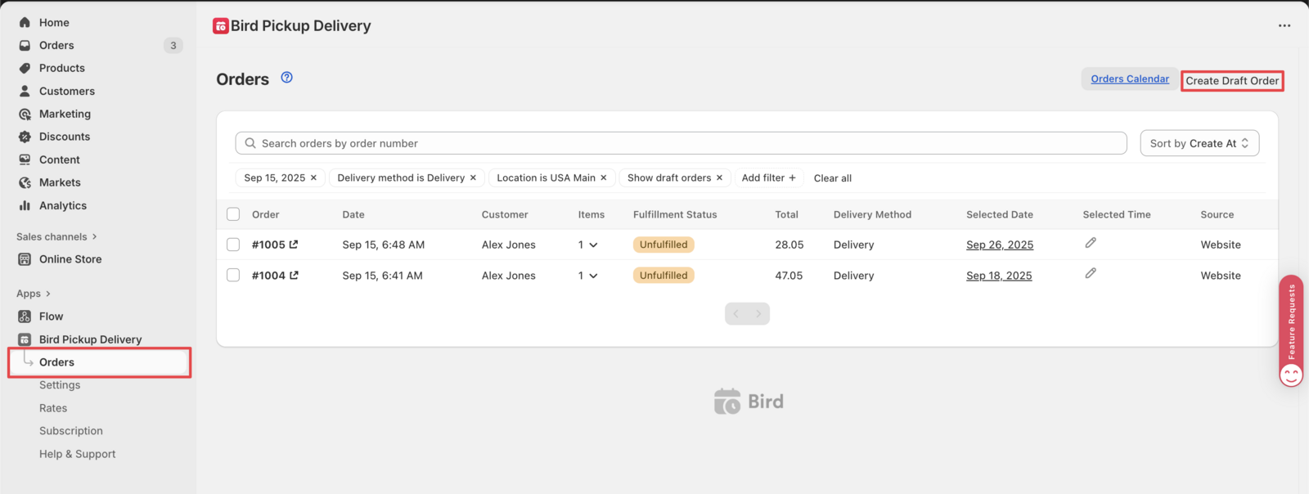Expand the Sales channels section
The height and width of the screenshot is (494, 1309).
[x=56, y=236]
